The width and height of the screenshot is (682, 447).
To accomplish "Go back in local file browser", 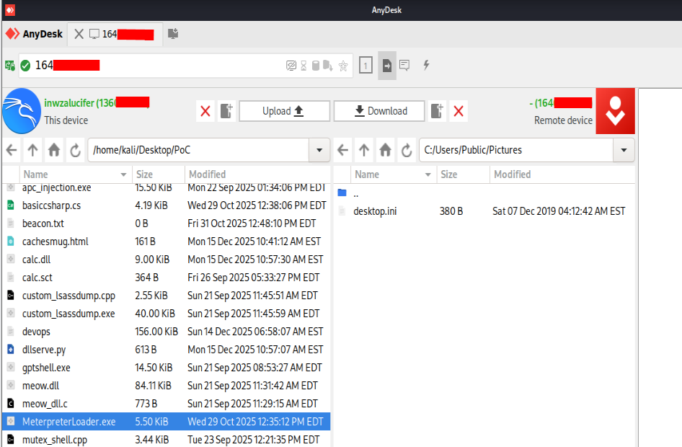I will click(x=12, y=151).
